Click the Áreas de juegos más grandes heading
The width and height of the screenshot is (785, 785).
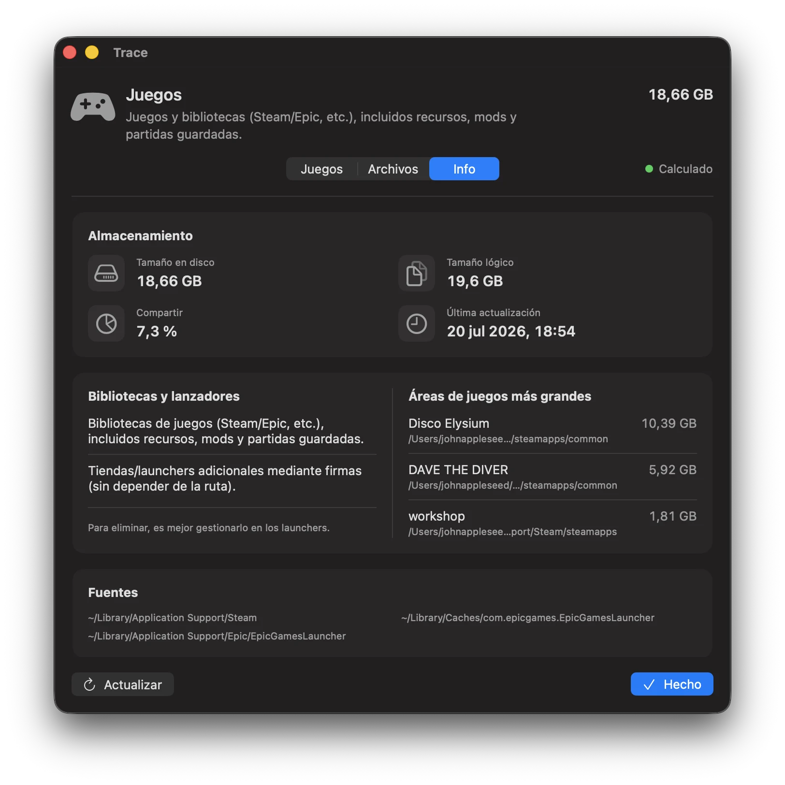point(500,396)
